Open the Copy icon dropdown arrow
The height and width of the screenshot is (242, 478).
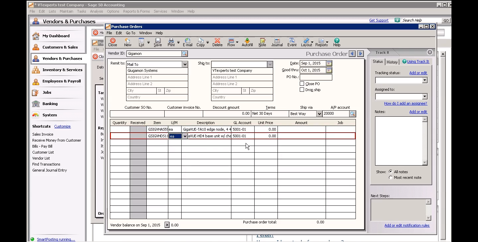[207, 43]
